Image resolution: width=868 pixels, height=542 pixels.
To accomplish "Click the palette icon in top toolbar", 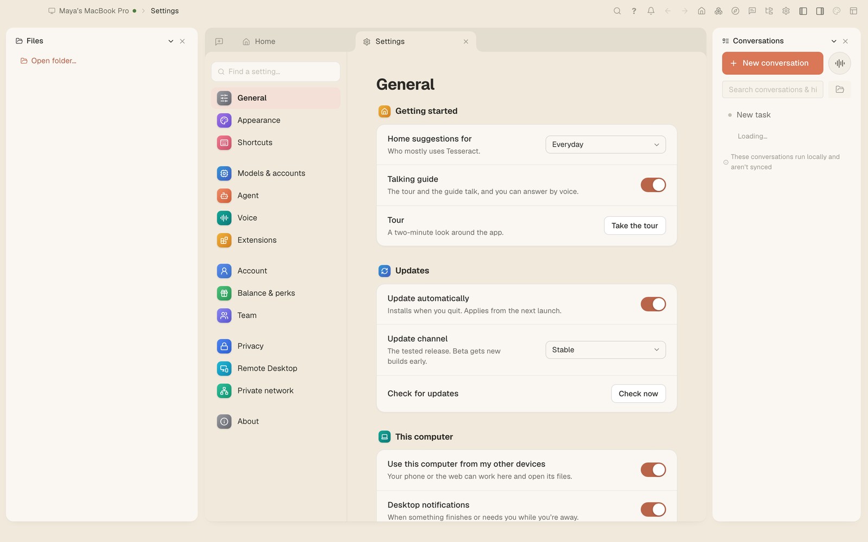I will tap(837, 11).
